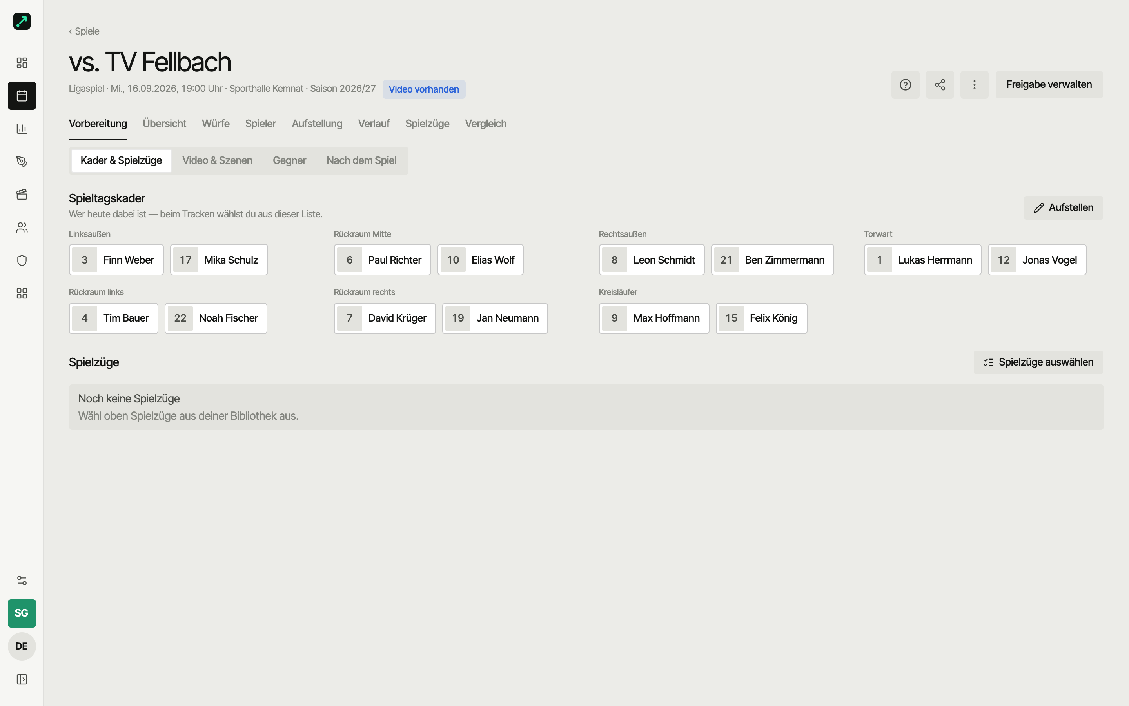Open the Spielzüge tab in top navigation
1129x706 pixels.
click(x=427, y=124)
